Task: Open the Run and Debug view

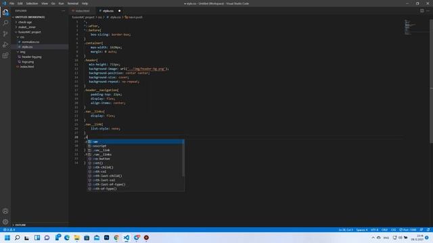Action: pos(5,45)
